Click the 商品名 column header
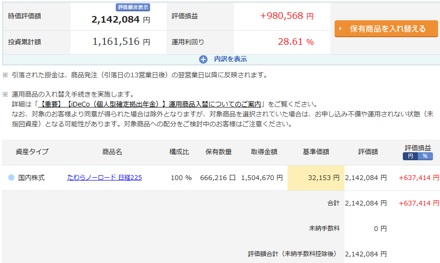The width and height of the screenshot is (440, 263). coord(112,152)
